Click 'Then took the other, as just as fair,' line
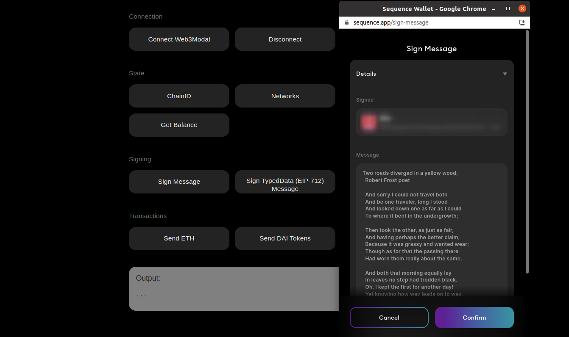The width and height of the screenshot is (569, 337). click(409, 230)
